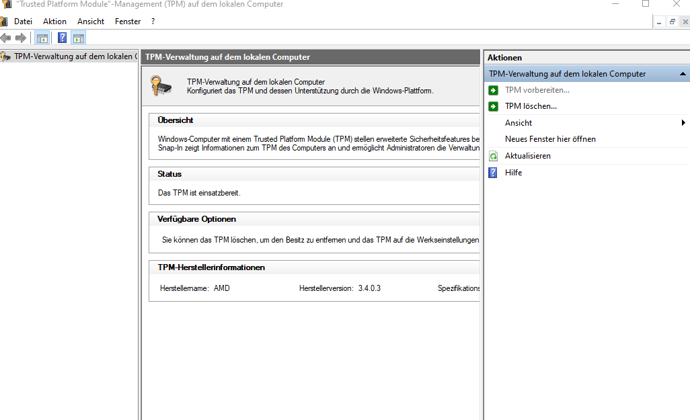Click Neues Fenster hier öffnen
This screenshot has height=420, width=690.
coord(550,139)
